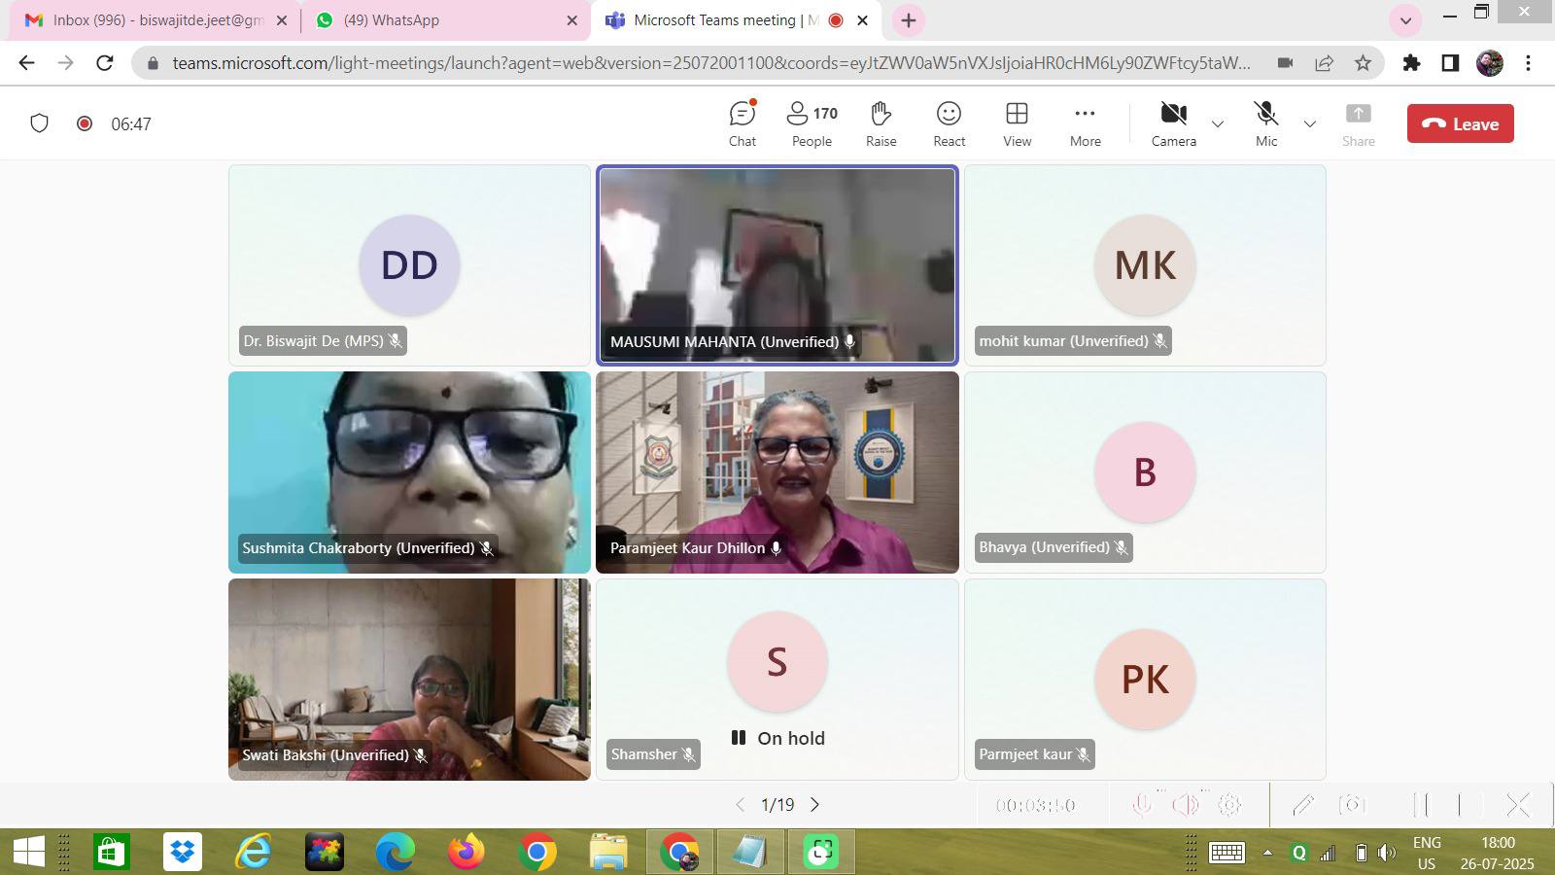
Task: Open browser side panel toggle
Action: (x=1450, y=63)
